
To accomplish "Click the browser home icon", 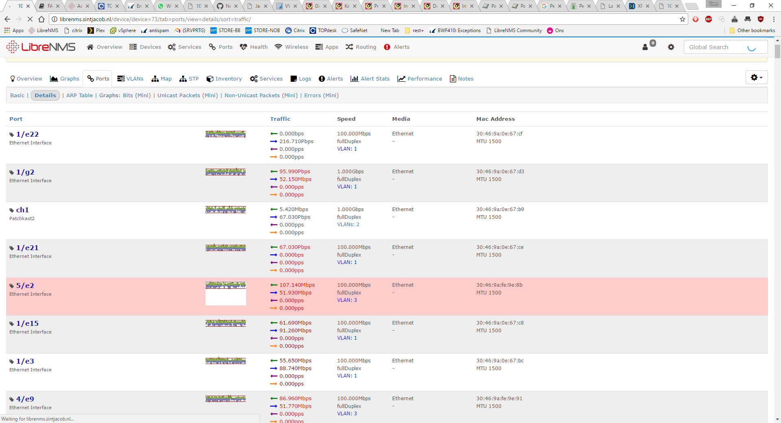I will (41, 19).
